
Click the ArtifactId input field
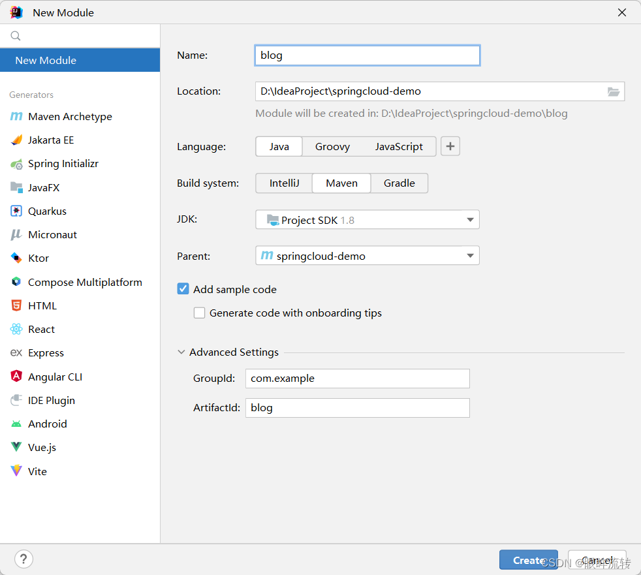[357, 408]
